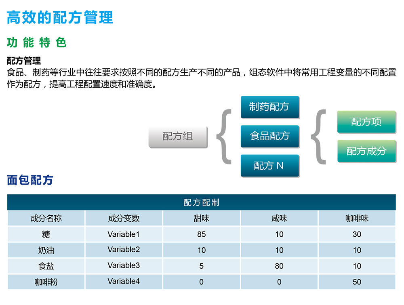Open the 配方项 green box
The height and width of the screenshot is (305, 404).
pos(366,122)
